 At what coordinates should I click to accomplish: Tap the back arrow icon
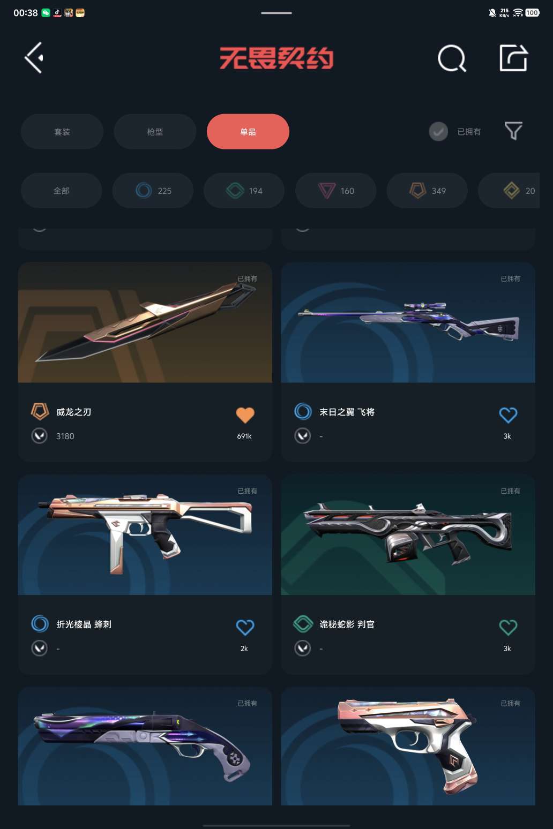34,58
